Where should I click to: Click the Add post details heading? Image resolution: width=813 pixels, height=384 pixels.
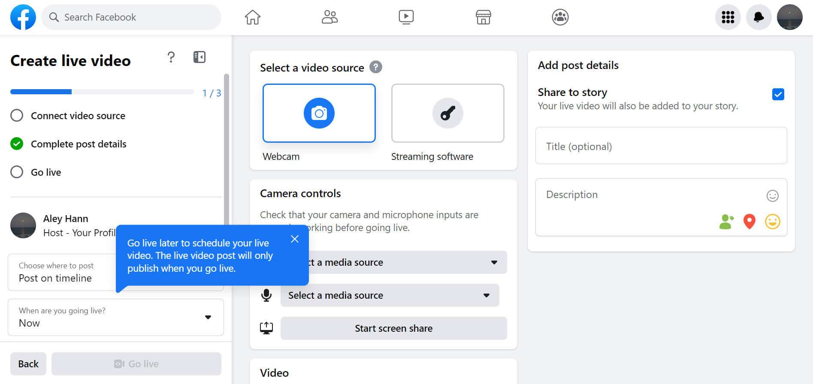578,65
